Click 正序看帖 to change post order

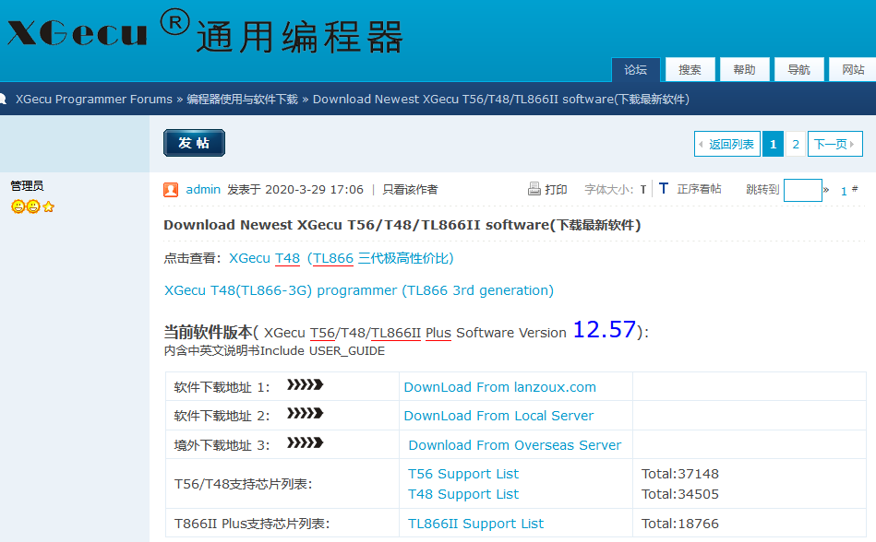pos(699,189)
